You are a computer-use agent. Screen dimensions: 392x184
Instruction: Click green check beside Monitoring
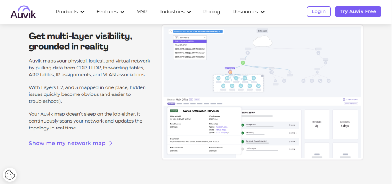coord(242,133)
